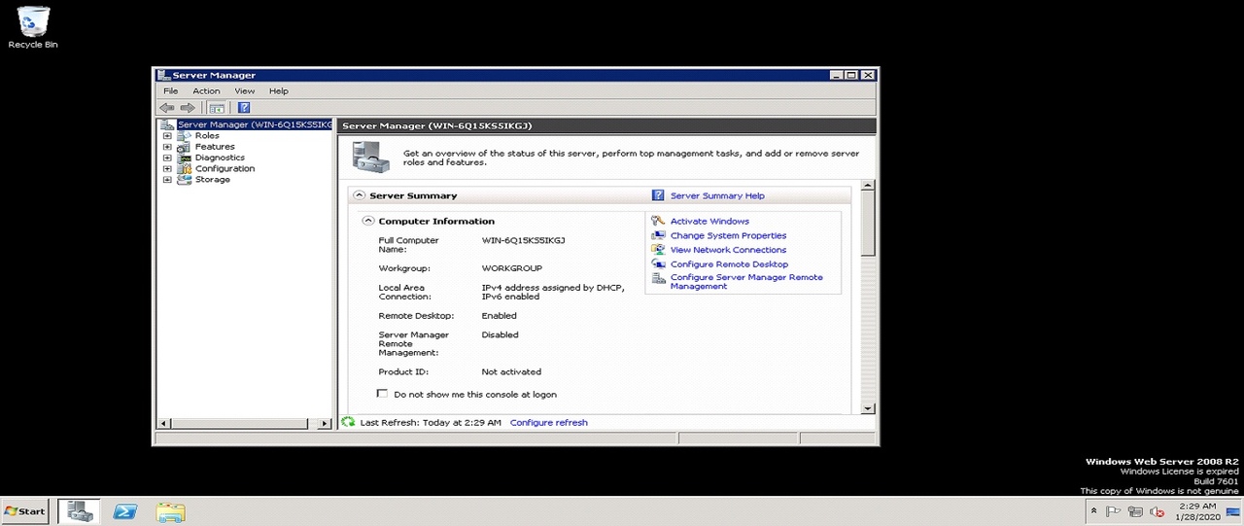Check 'Do not show me this console at logon'
1244x526 pixels.
pos(382,394)
